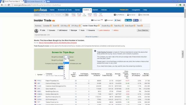186x105 pixels.
Task: Check the Canada checkbox
Action: (x=48, y=30)
